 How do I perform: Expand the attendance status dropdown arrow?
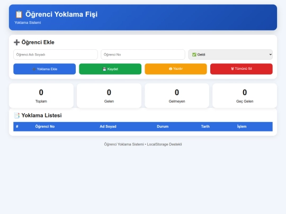[x=271, y=54]
